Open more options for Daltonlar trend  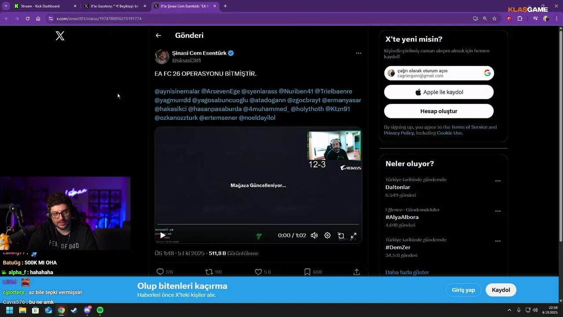[x=498, y=181]
